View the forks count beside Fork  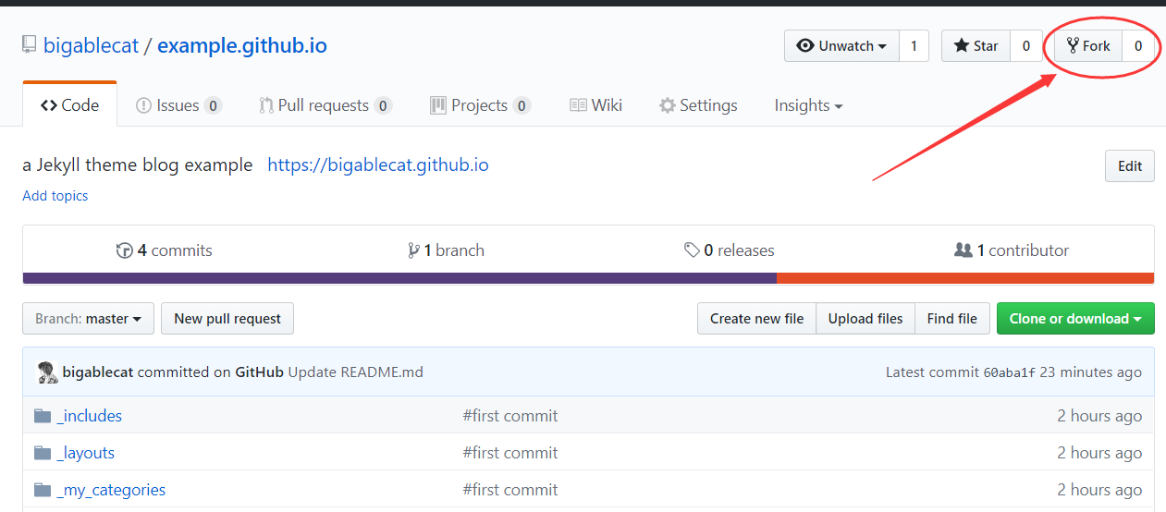tap(1138, 46)
